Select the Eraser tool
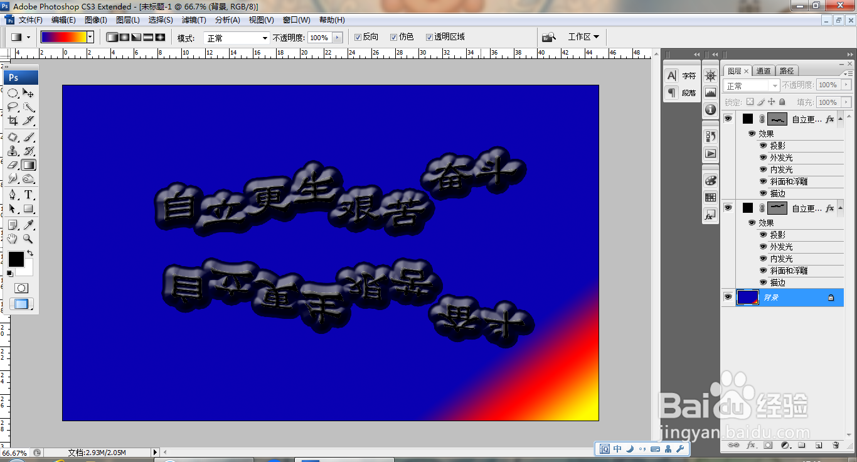The width and height of the screenshot is (857, 462). 13,164
